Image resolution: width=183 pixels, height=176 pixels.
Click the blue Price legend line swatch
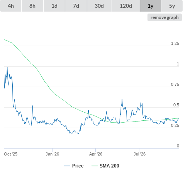click(x=67, y=166)
